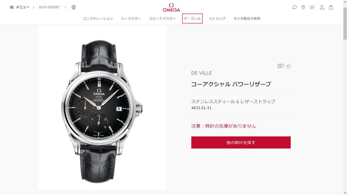Click the store locator pin icon
The height and width of the screenshot is (195, 347).
(303, 7)
